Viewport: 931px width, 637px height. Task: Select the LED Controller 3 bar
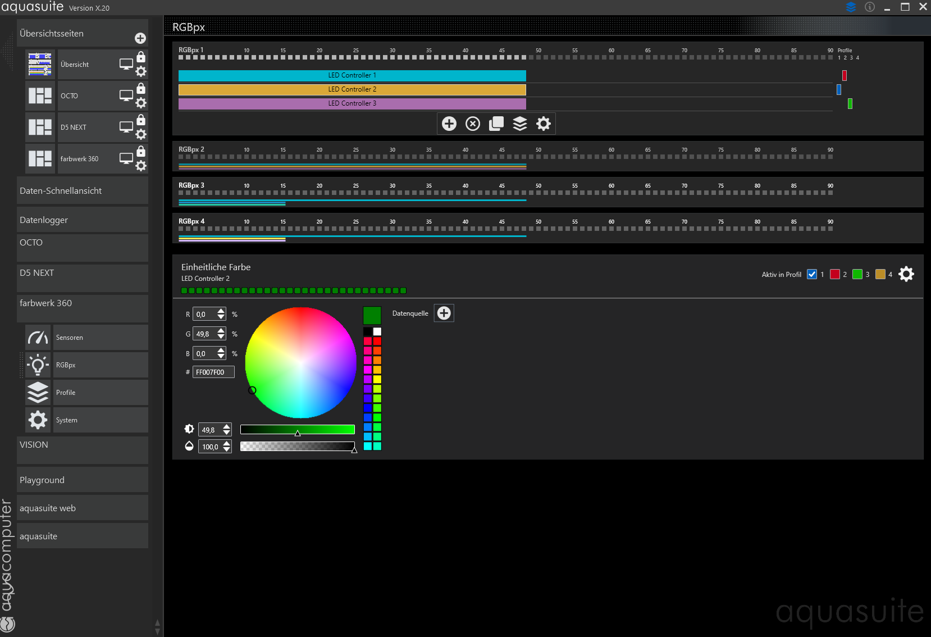(x=352, y=103)
